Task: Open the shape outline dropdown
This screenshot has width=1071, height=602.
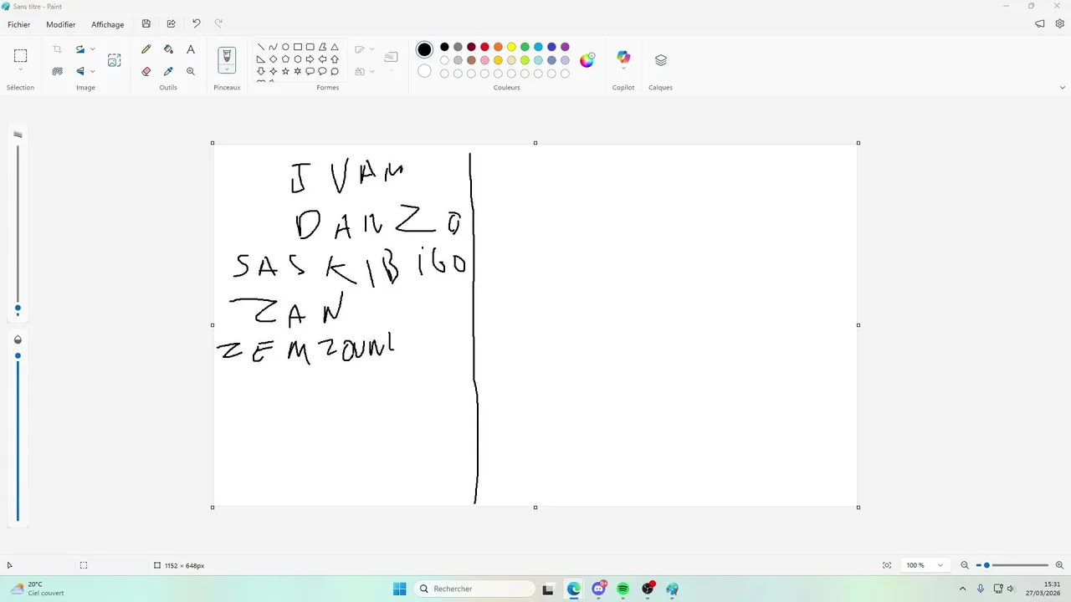Action: 372,49
